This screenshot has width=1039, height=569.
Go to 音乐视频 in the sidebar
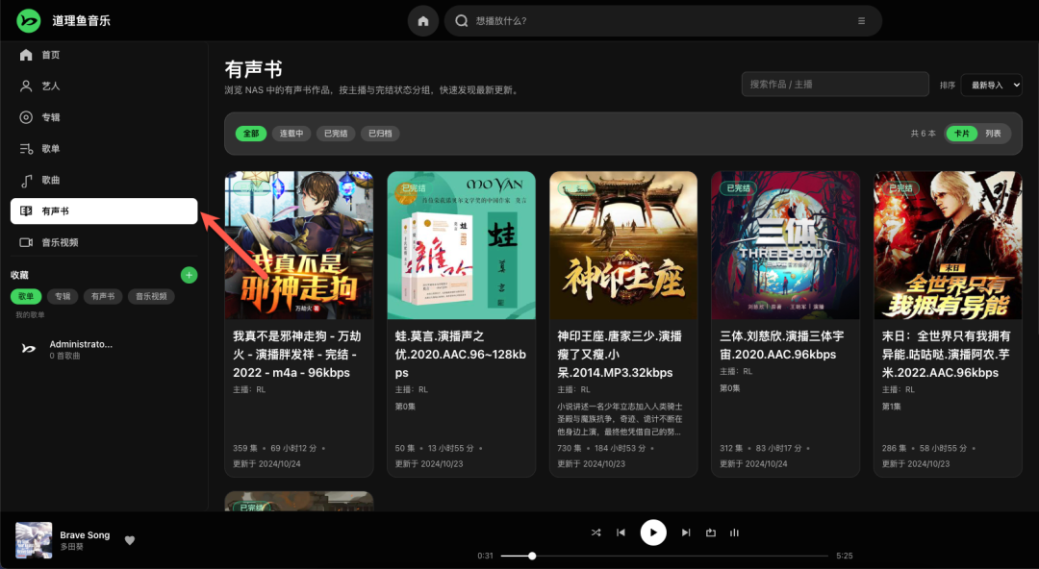point(60,242)
